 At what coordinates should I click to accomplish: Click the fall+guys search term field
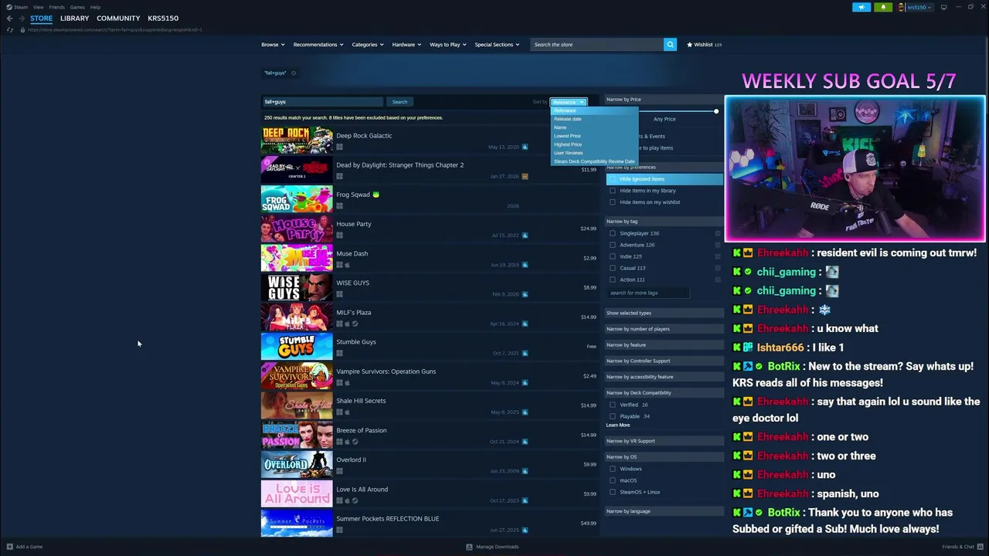click(x=322, y=102)
